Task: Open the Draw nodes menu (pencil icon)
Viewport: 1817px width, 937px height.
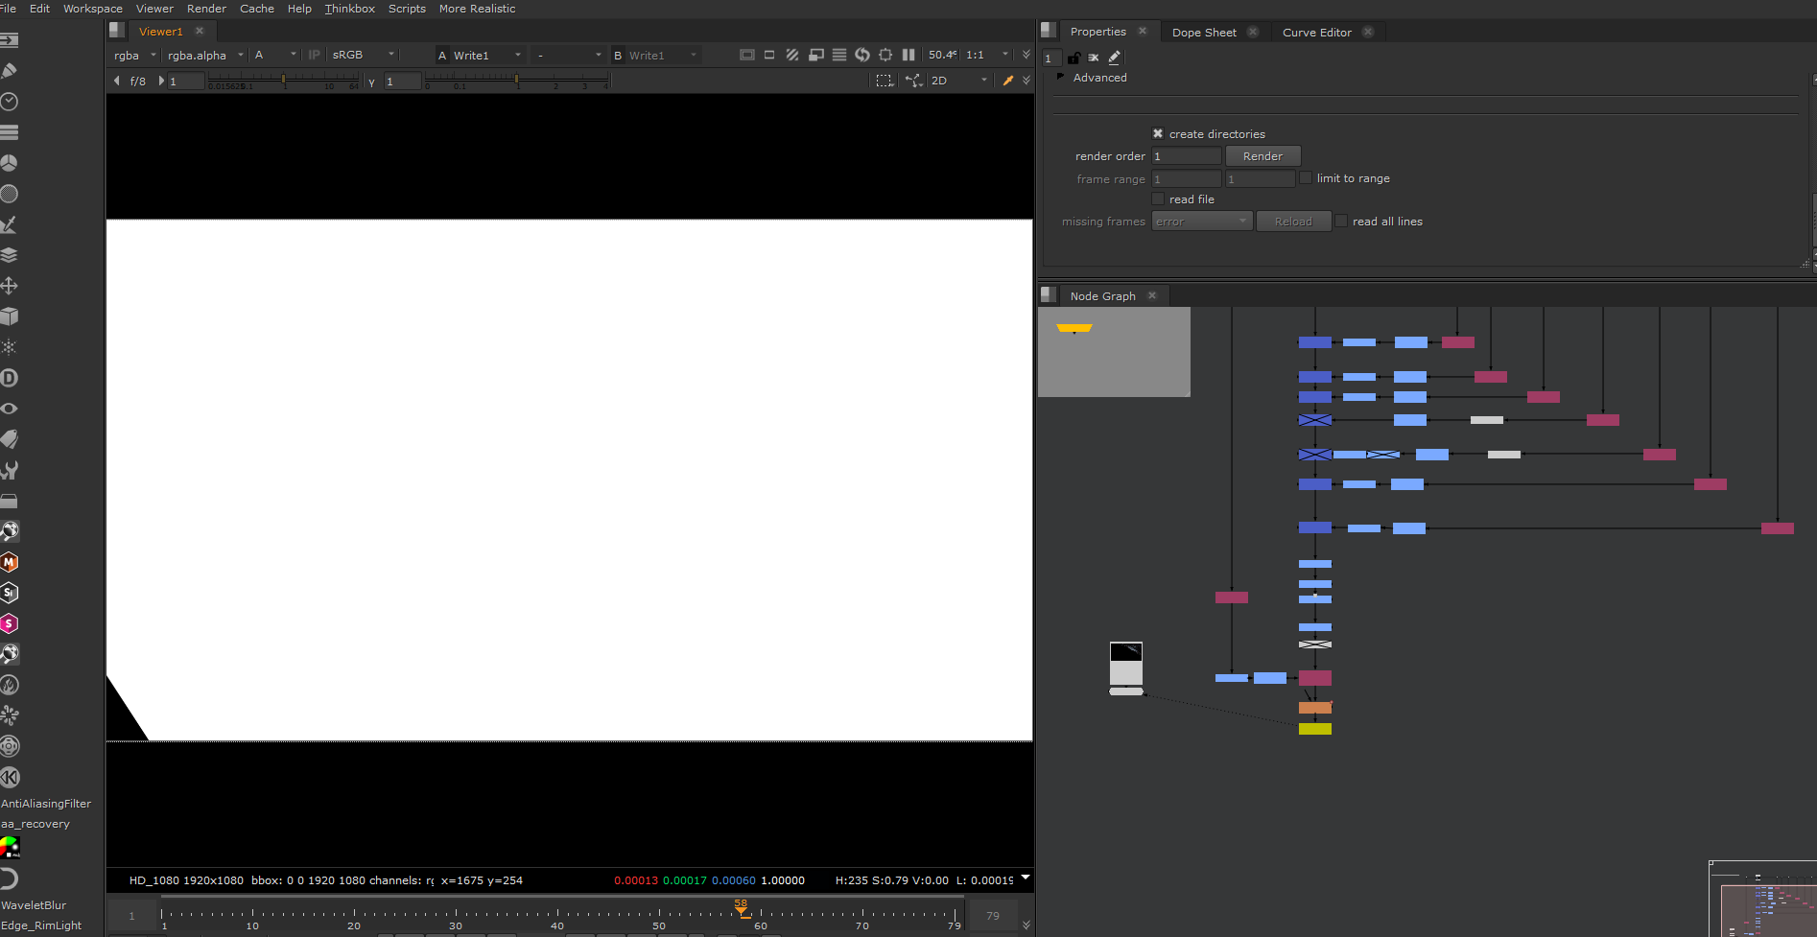Action: [10, 71]
